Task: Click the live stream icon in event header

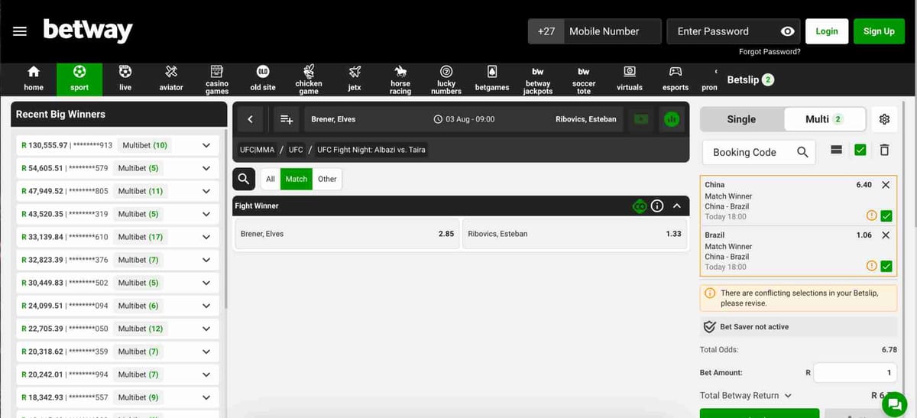Action: [x=640, y=119]
